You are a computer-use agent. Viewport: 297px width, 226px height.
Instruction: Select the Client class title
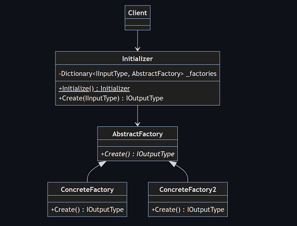(138, 13)
